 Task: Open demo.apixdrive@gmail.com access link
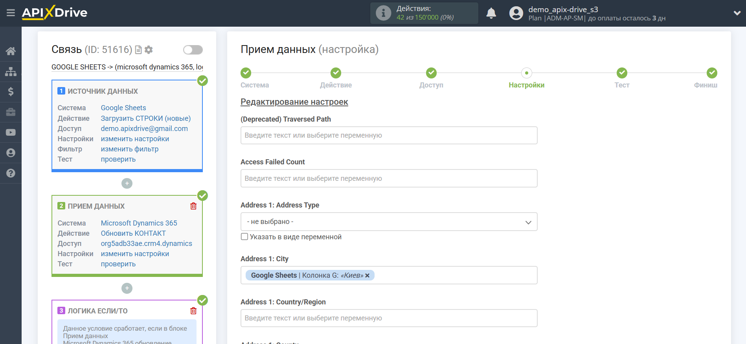tap(144, 129)
